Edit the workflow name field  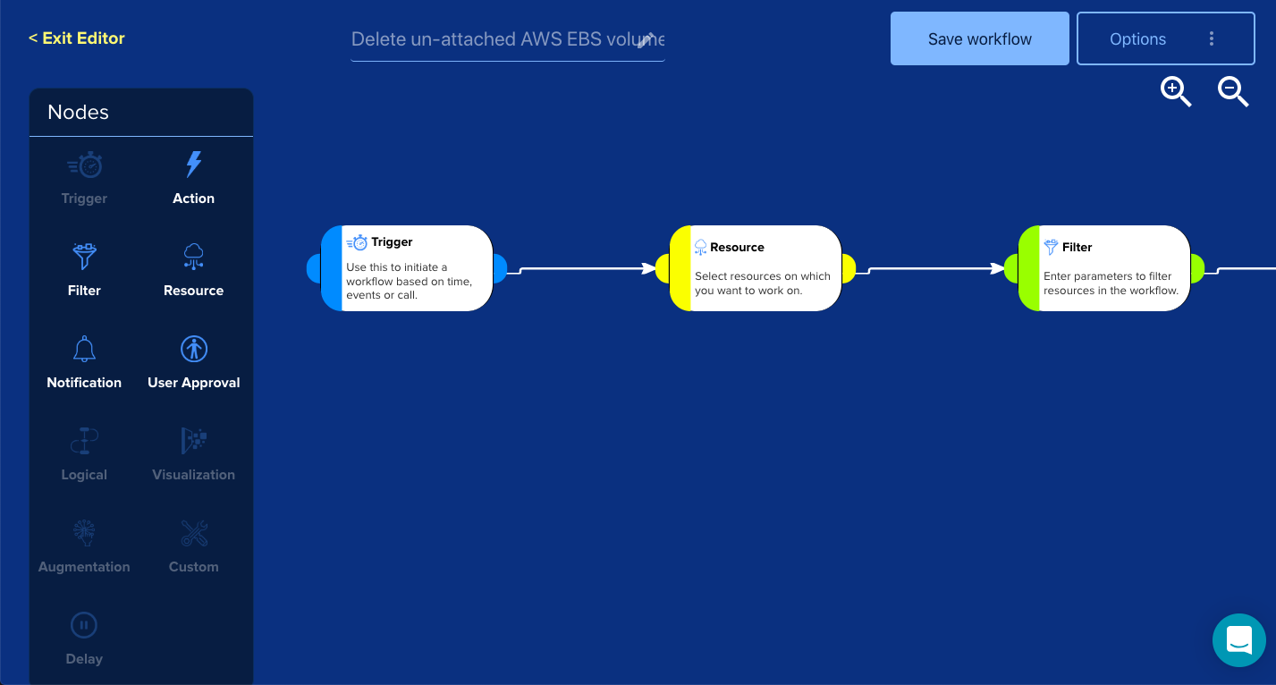point(508,39)
